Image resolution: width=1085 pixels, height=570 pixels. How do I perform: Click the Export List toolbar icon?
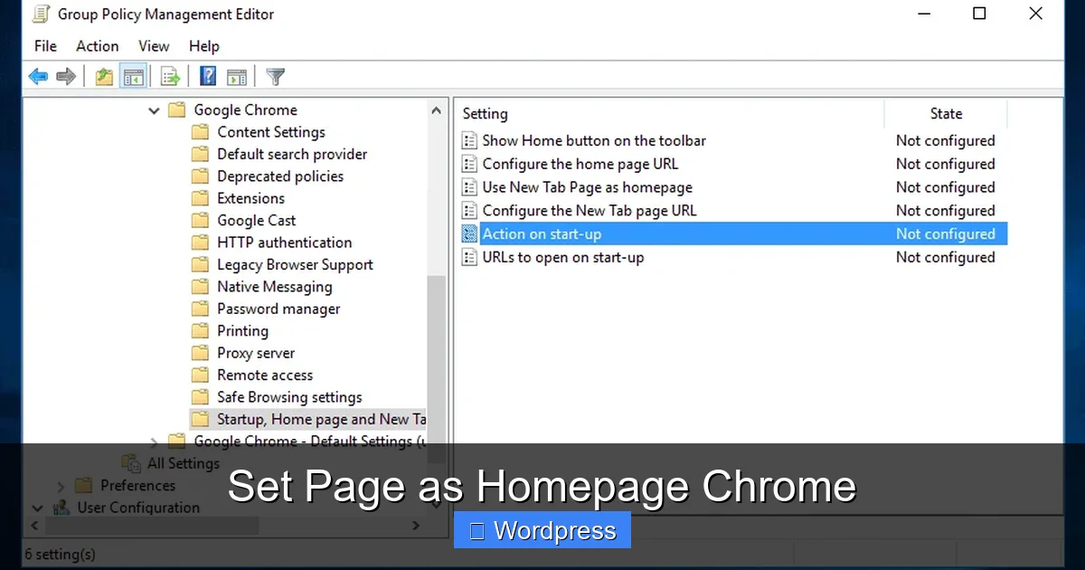coord(170,76)
